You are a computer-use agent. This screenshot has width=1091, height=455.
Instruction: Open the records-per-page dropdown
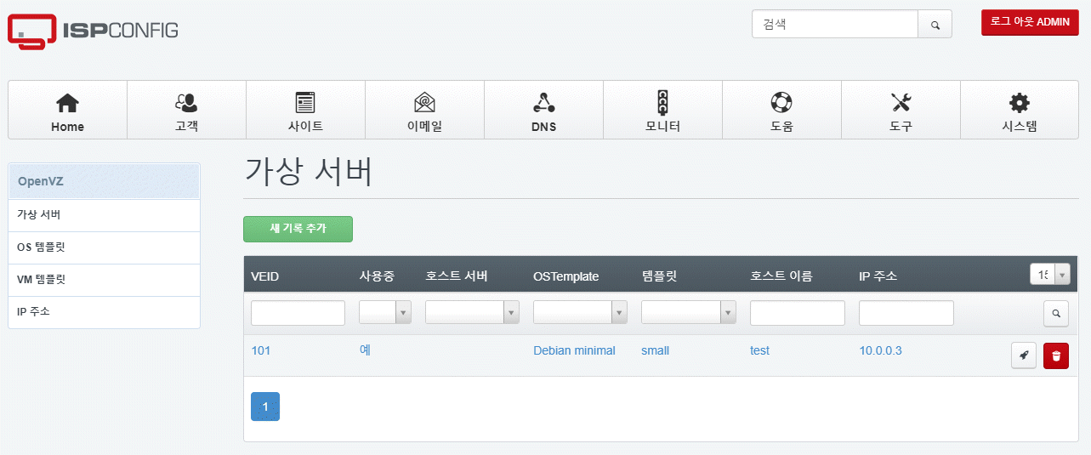[x=1049, y=275]
